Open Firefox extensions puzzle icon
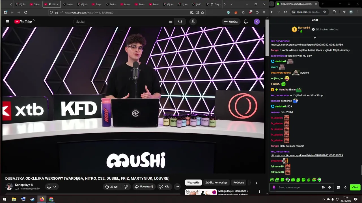This screenshot has width=362, height=203. pos(243,12)
